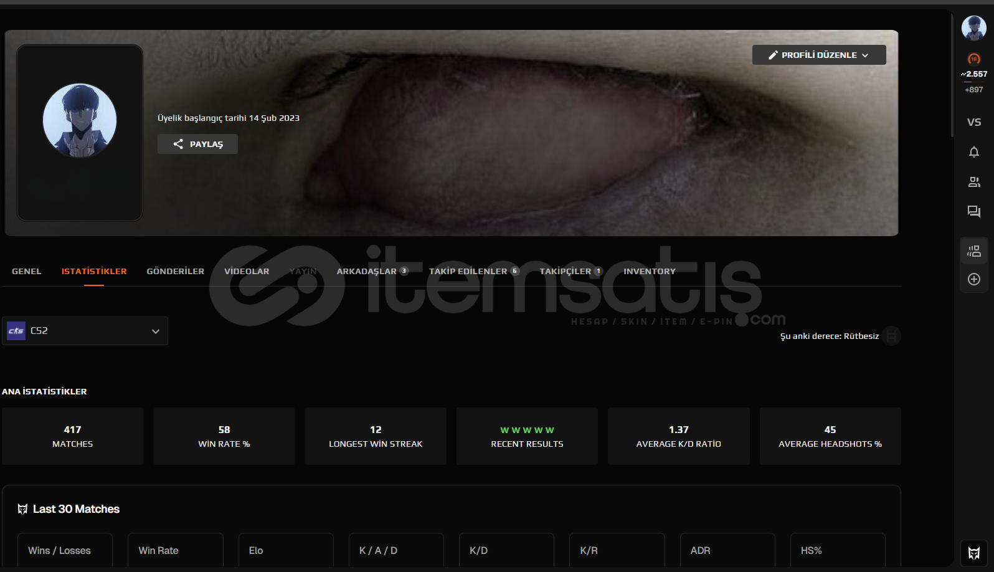Click the PROFİLİ DÜZENLE button text

click(820, 55)
